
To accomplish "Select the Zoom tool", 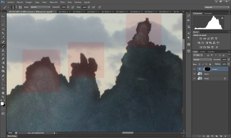I will [3, 97].
